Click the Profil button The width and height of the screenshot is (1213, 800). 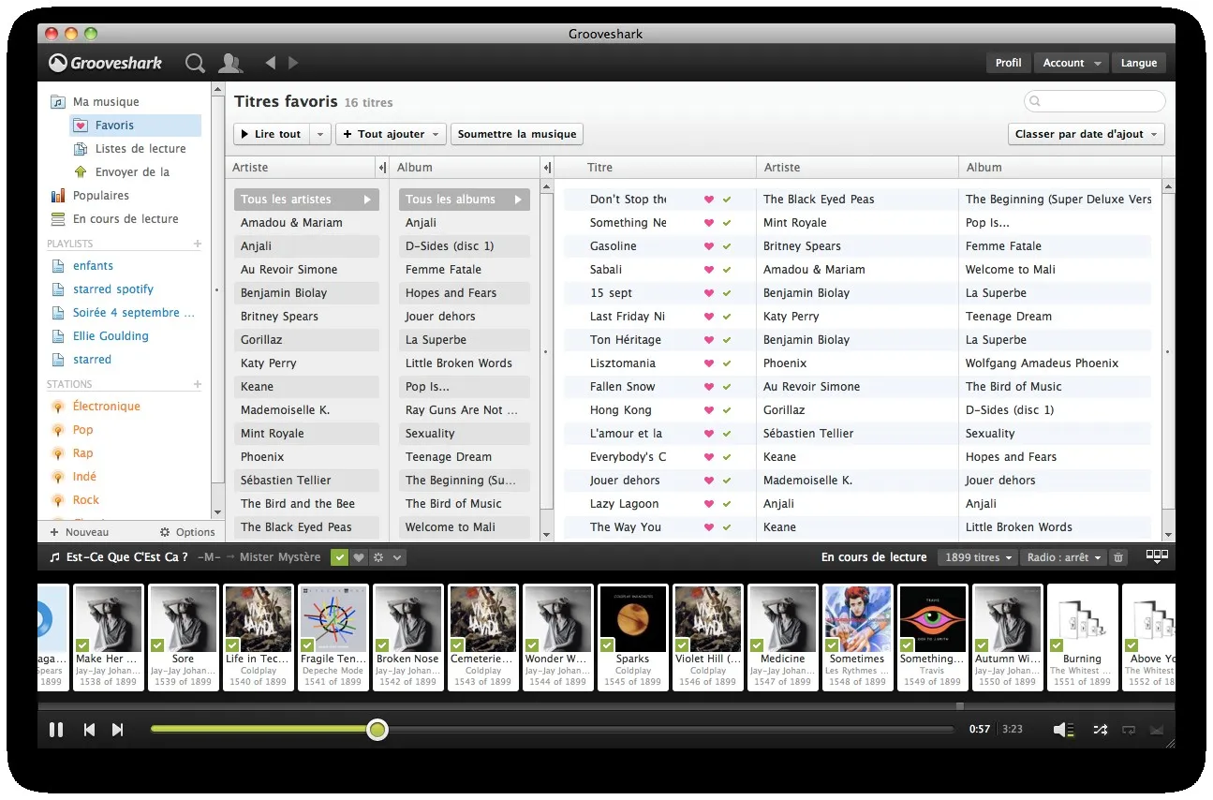click(1008, 63)
